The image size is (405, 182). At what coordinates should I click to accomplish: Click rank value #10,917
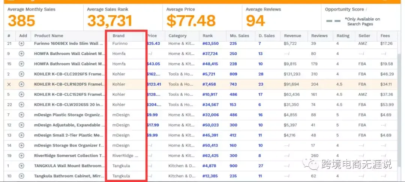pos(210,94)
